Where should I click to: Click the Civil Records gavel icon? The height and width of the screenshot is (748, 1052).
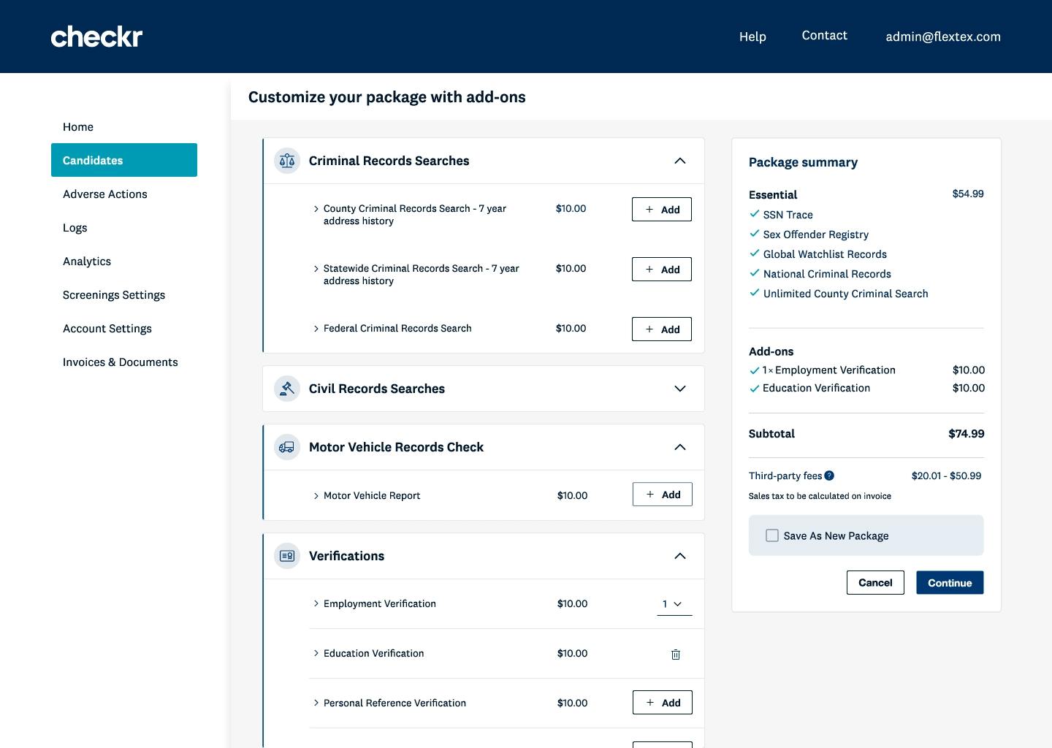click(287, 389)
